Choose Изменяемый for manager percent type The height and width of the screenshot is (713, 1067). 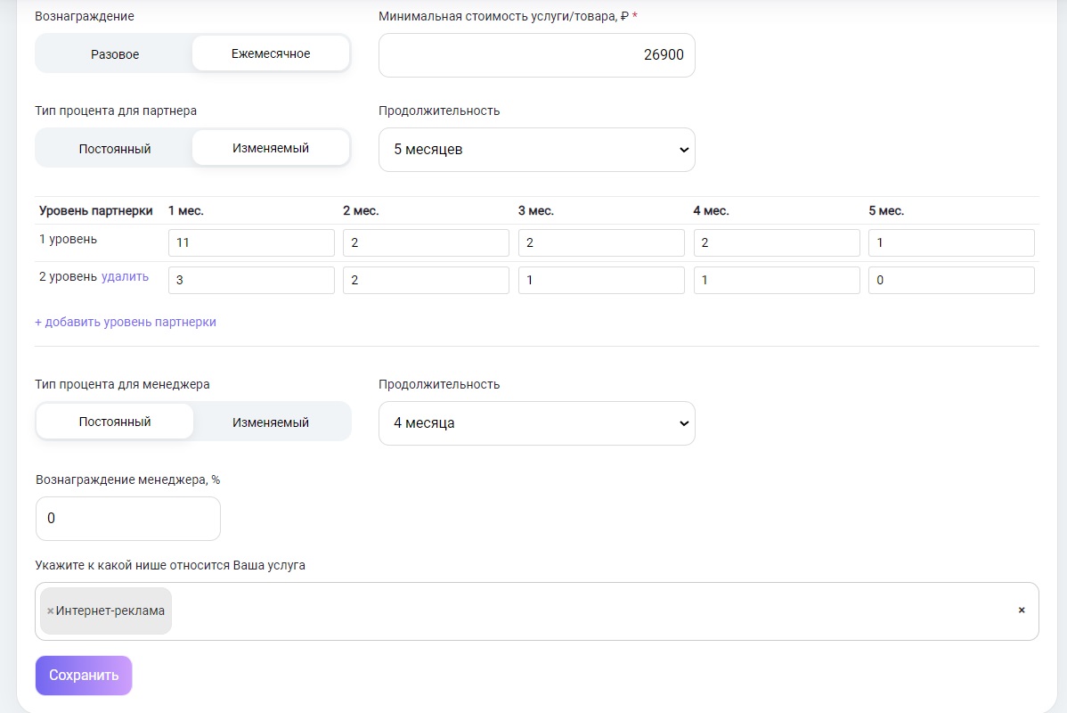coord(271,422)
